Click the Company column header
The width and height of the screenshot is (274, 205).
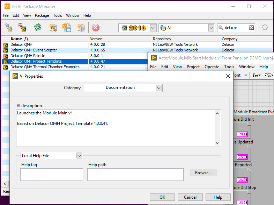[x=246, y=39]
